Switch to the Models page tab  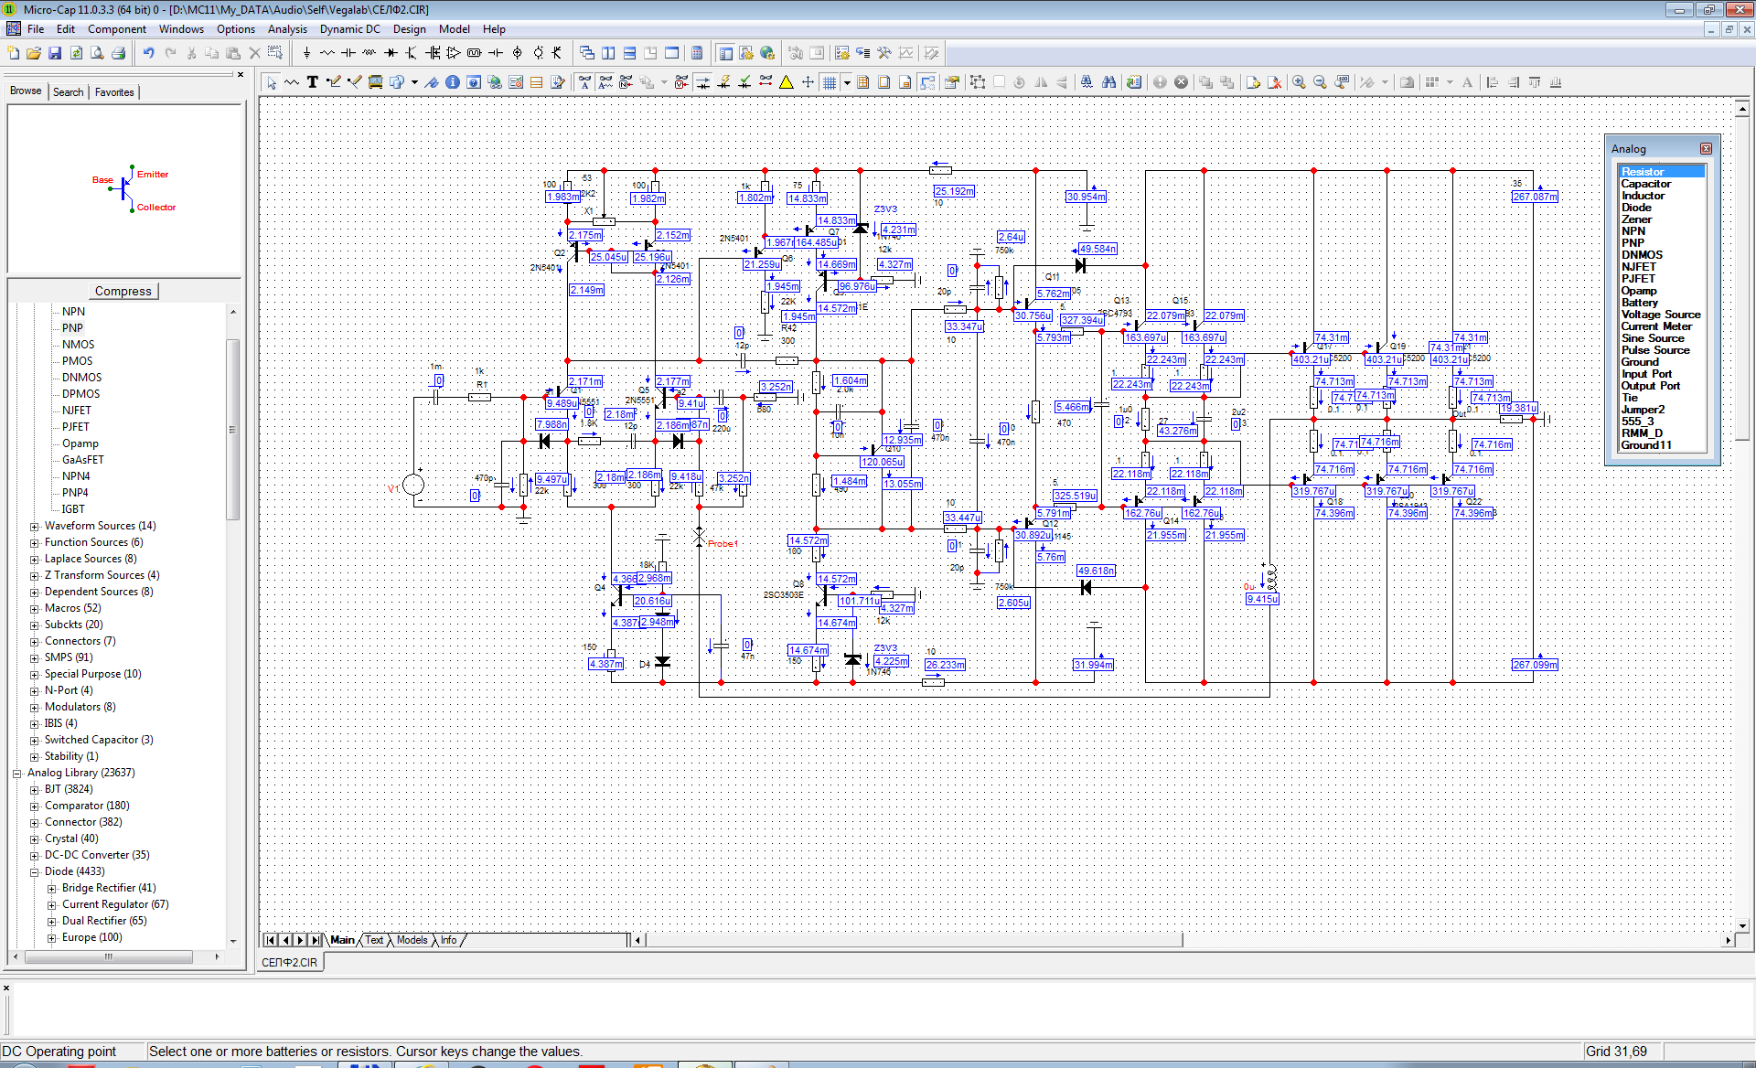click(412, 940)
